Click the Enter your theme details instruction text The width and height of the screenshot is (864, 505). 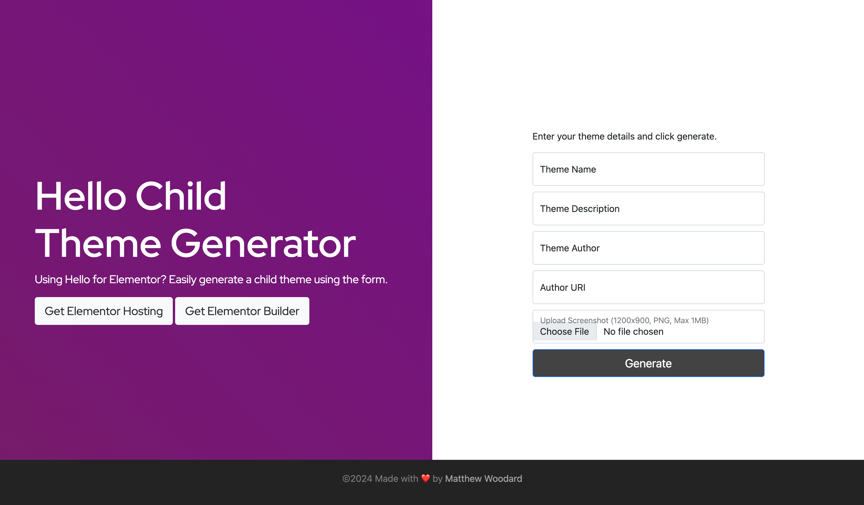pyautogui.click(x=624, y=136)
